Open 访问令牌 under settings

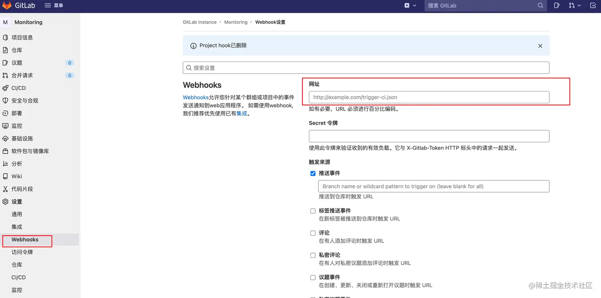coord(22,252)
